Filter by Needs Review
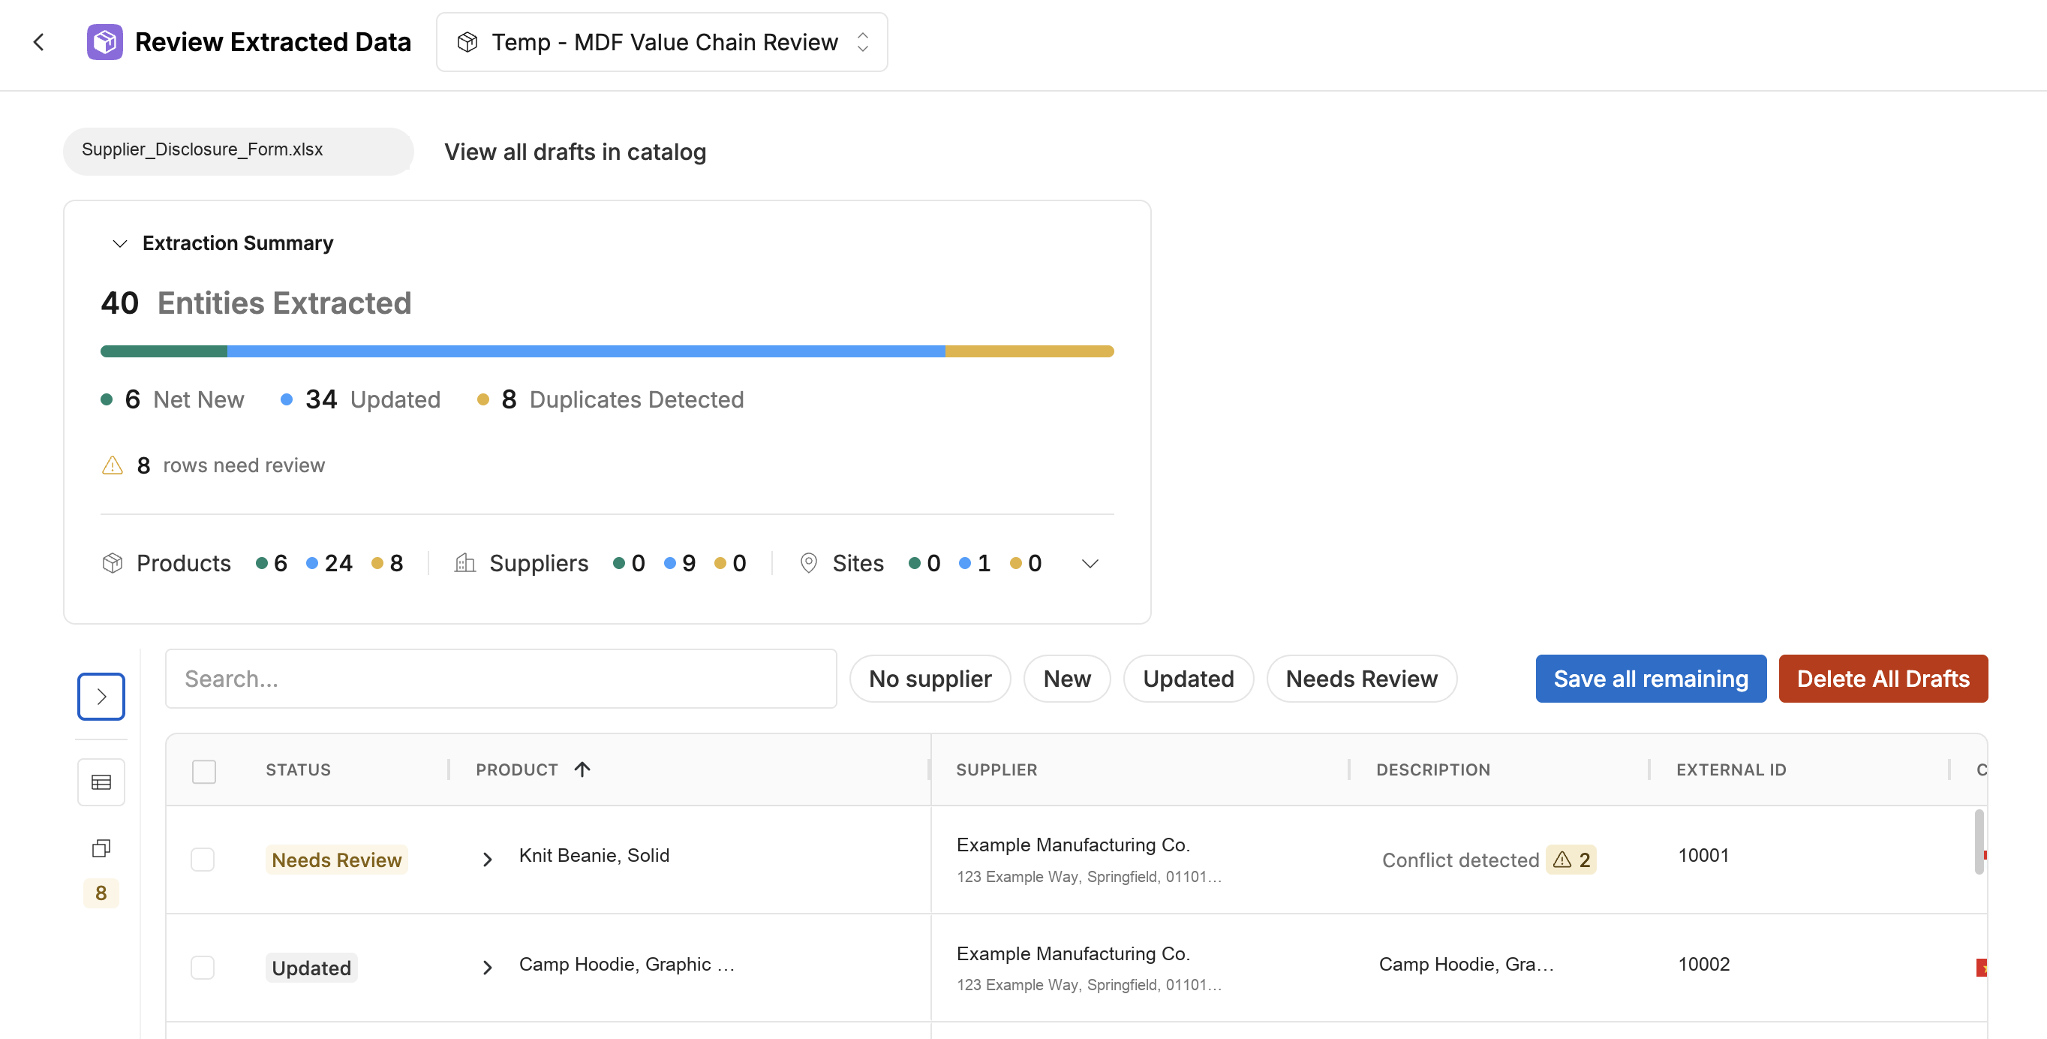This screenshot has height=1039, width=2047. point(1361,679)
